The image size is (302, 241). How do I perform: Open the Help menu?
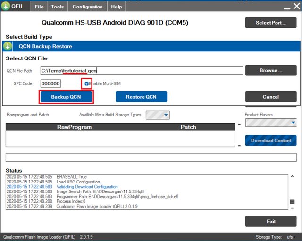[117, 7]
